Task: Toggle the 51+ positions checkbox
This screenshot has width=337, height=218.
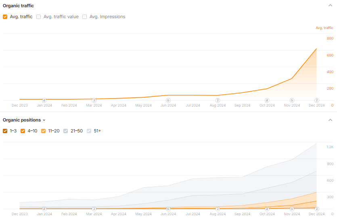Action: click(x=89, y=131)
